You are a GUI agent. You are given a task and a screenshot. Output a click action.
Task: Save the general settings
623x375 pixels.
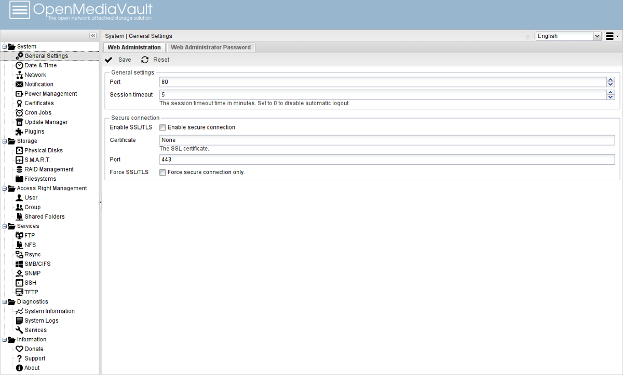click(x=118, y=60)
